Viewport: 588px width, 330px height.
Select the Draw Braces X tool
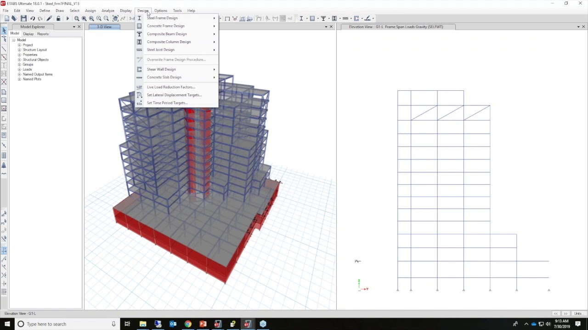(4, 82)
